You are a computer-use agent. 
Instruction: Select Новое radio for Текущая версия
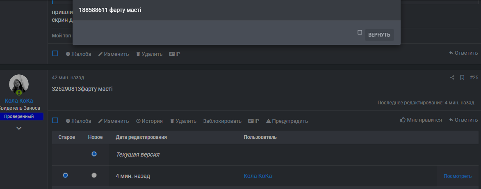click(x=94, y=154)
